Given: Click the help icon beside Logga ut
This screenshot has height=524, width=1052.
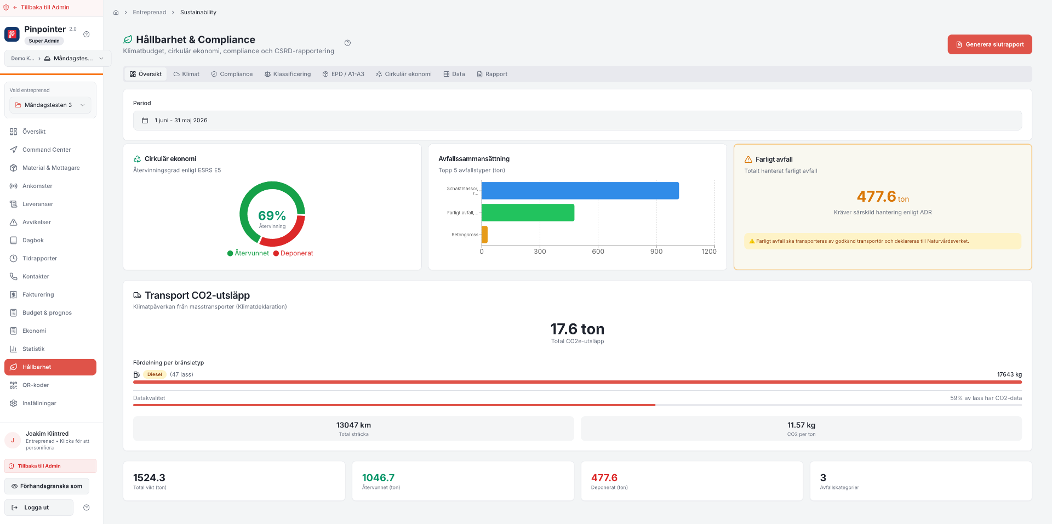Looking at the screenshot, I should (x=87, y=508).
